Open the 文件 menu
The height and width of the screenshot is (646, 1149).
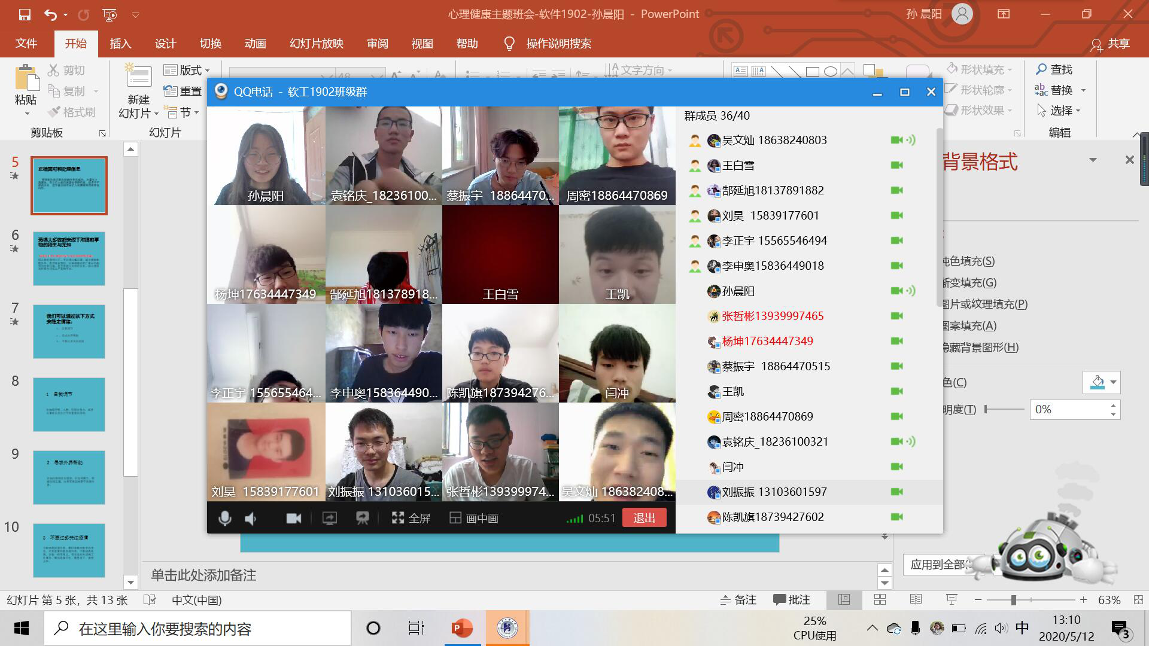point(26,44)
